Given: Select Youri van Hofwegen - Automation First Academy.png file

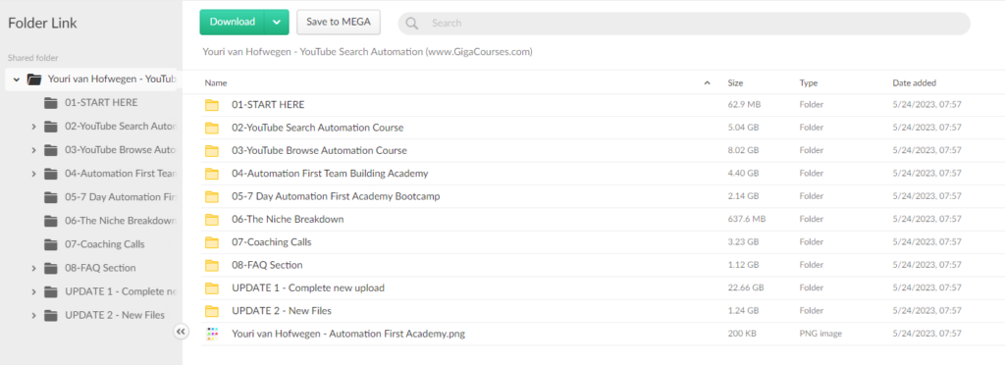Looking at the screenshot, I should coord(348,334).
